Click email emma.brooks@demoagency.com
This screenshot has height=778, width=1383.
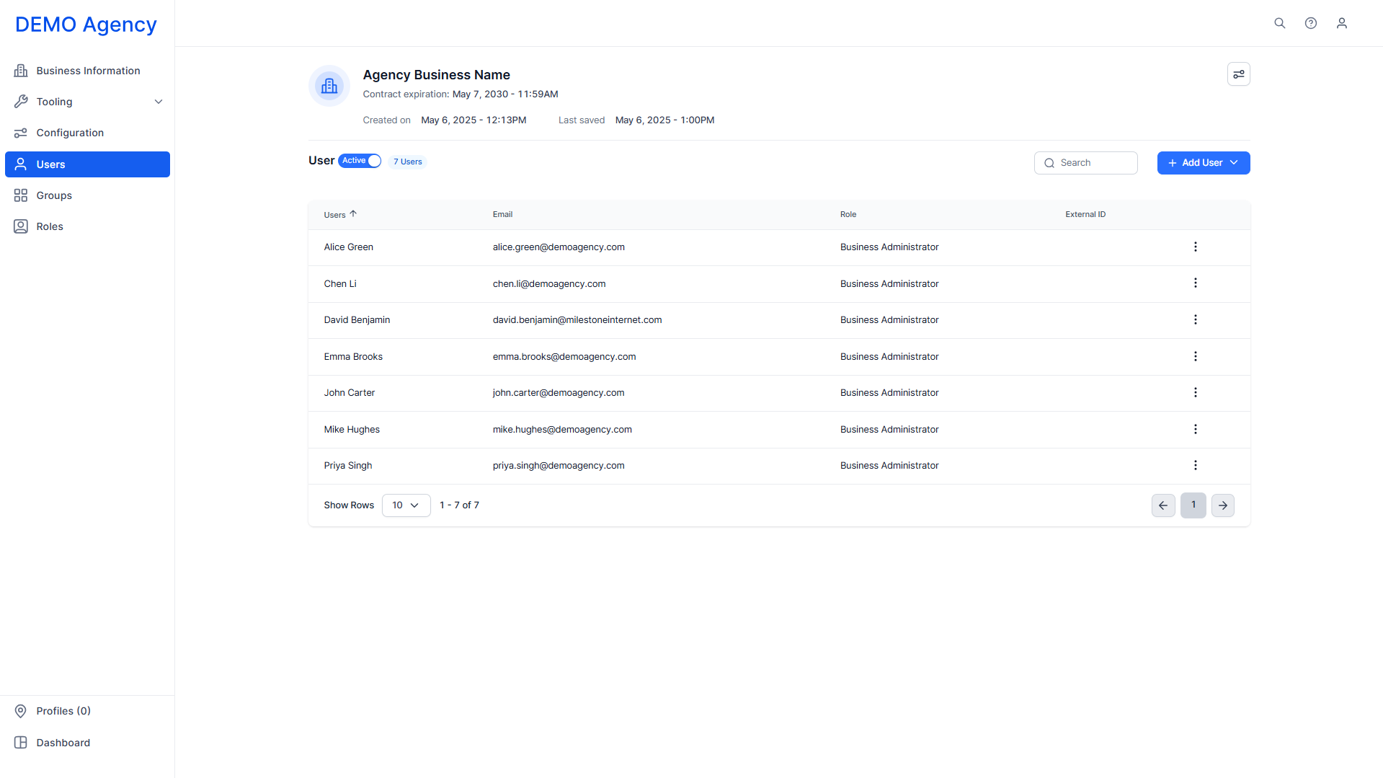(564, 356)
